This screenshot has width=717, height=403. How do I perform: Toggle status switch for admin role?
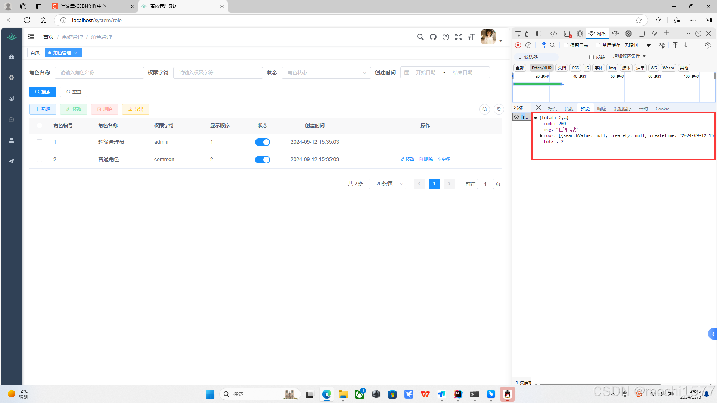[263, 142]
